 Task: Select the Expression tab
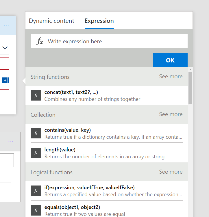(99, 21)
